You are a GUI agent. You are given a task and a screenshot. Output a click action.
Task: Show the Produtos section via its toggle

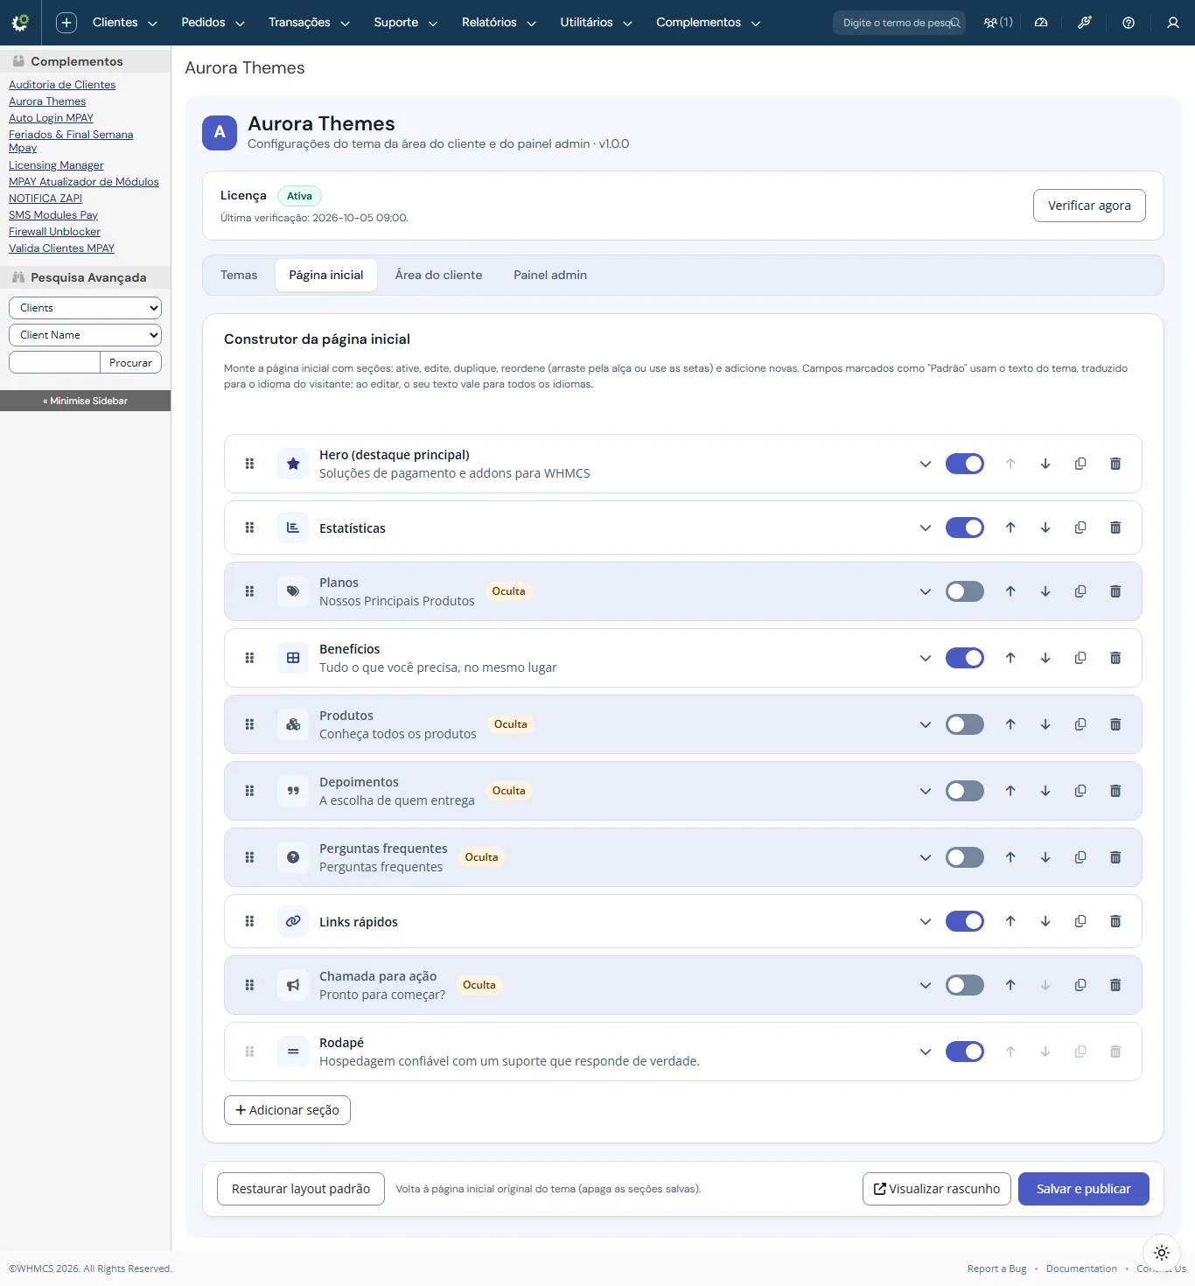coord(965,724)
